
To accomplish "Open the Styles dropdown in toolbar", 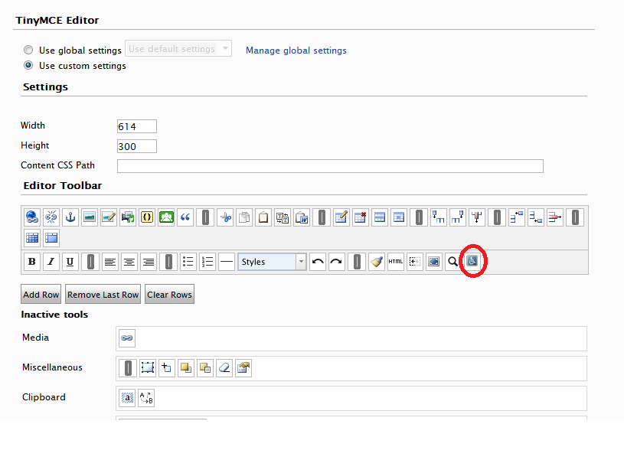I will point(272,262).
